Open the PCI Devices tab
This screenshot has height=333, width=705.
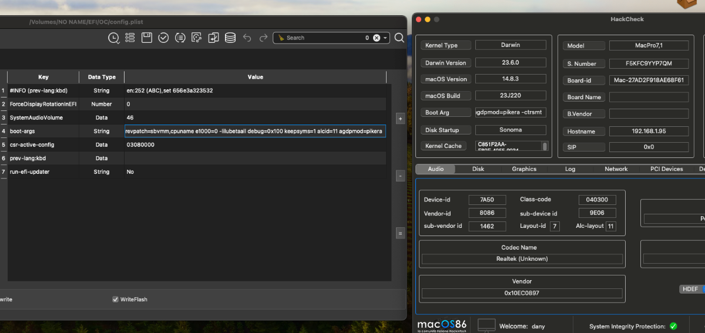[666, 169]
